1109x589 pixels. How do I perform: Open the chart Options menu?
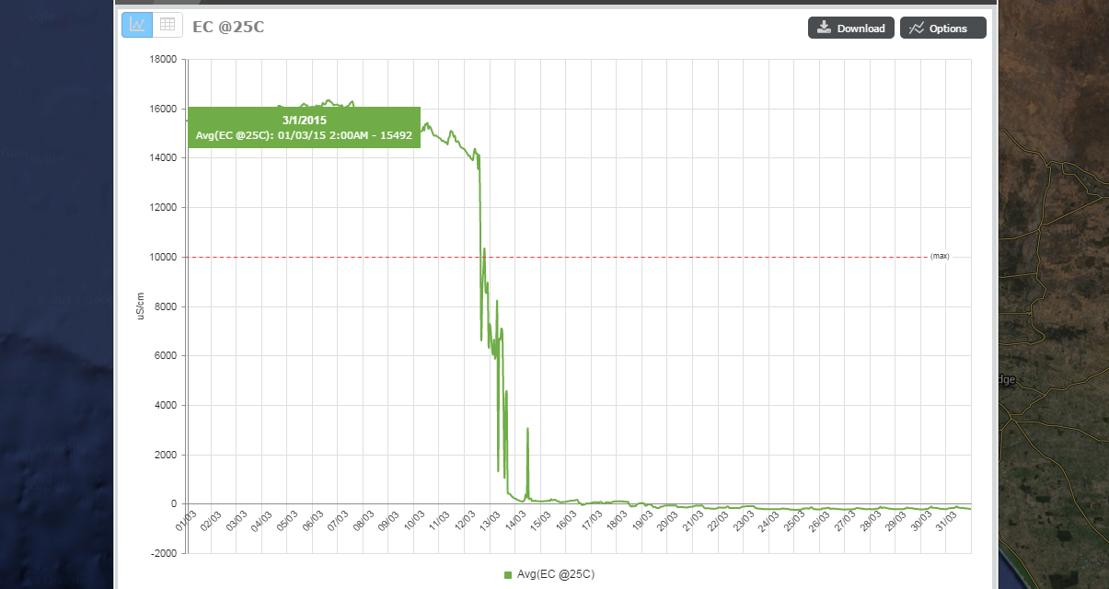pos(942,29)
